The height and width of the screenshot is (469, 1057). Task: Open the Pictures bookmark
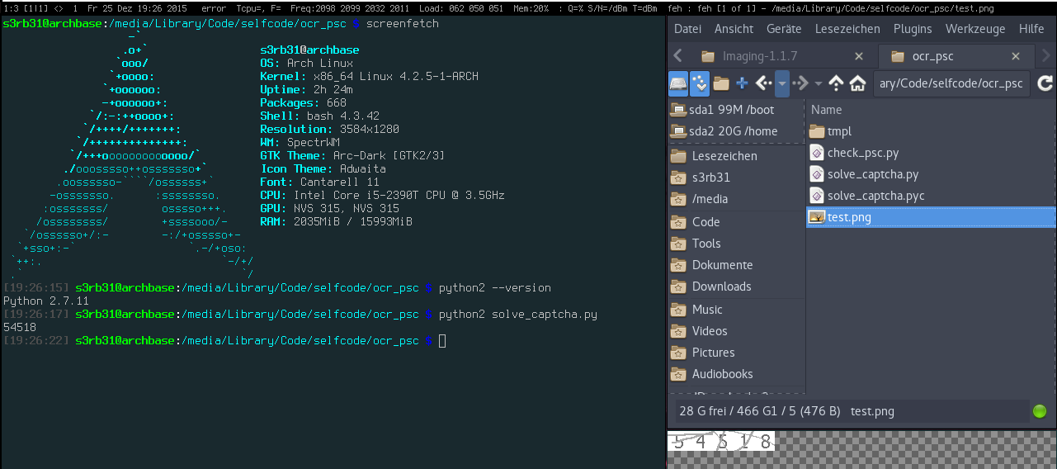point(736,352)
